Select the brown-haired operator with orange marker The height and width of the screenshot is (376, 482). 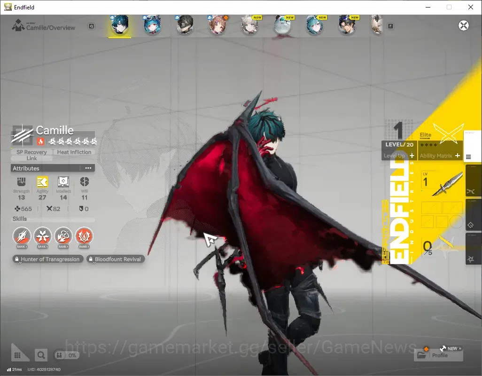tap(218, 25)
